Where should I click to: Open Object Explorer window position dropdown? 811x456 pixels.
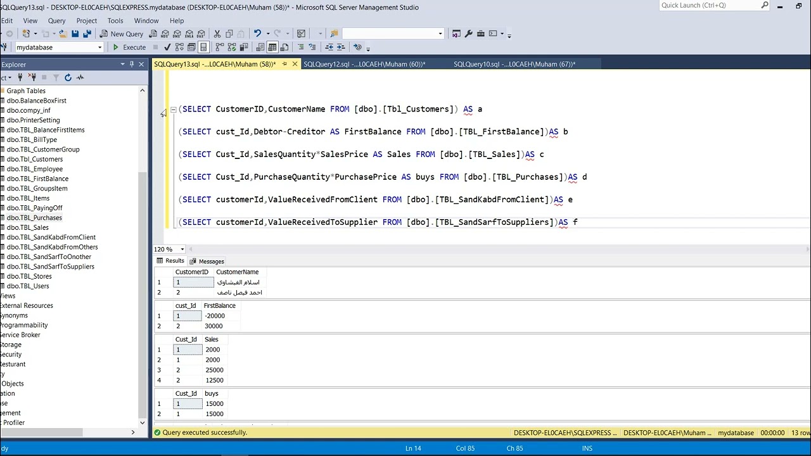[122, 64]
